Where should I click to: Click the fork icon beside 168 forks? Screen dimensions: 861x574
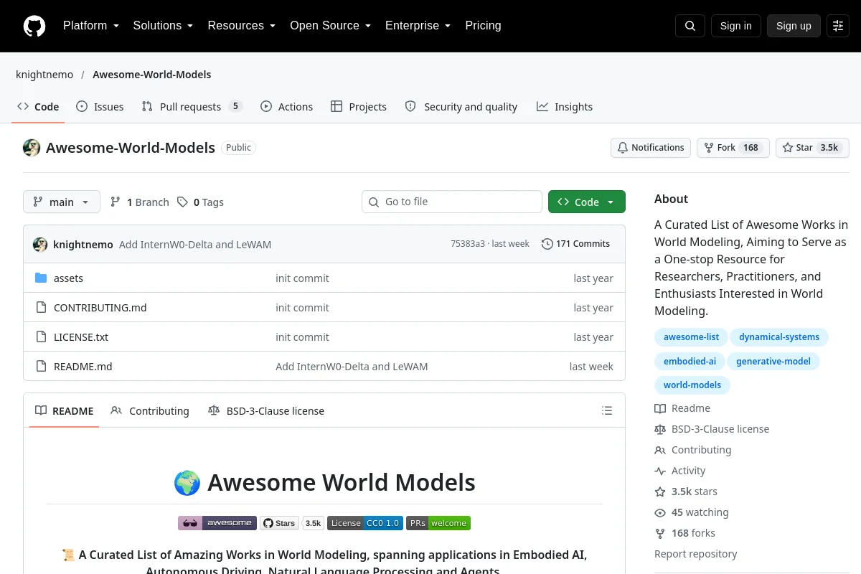click(660, 533)
